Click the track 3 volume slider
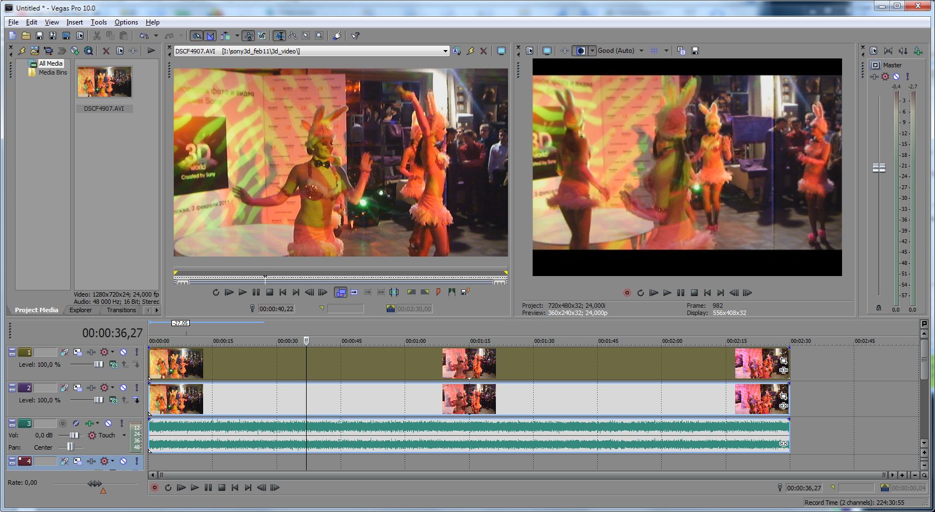935x512 pixels. click(74, 435)
